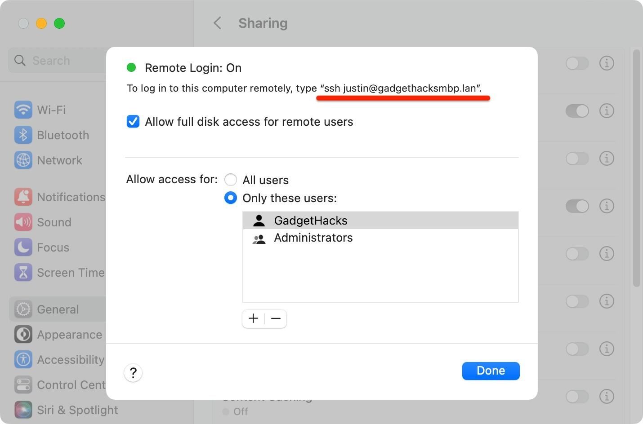Screen dimensions: 643x424
Task: Open Sound preferences from the sidebar
Action: 54,222
